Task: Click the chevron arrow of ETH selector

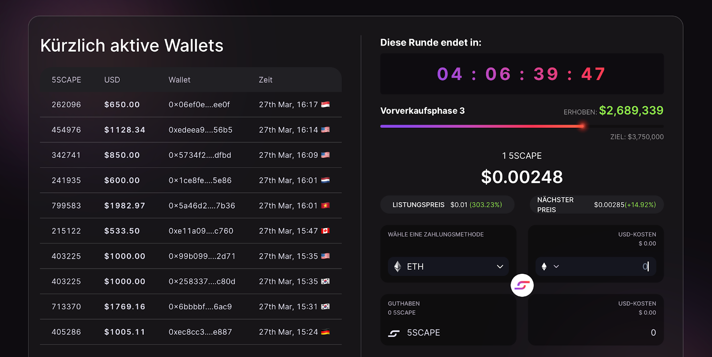Action: point(500,267)
